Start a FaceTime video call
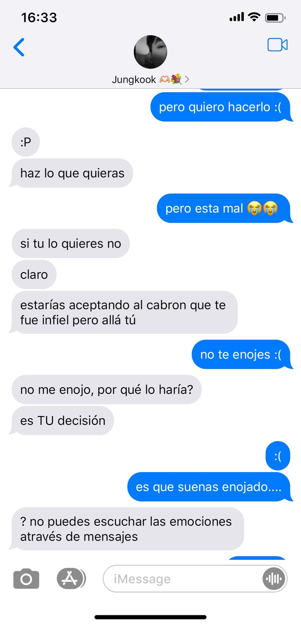The width and height of the screenshot is (301, 626). tap(278, 45)
